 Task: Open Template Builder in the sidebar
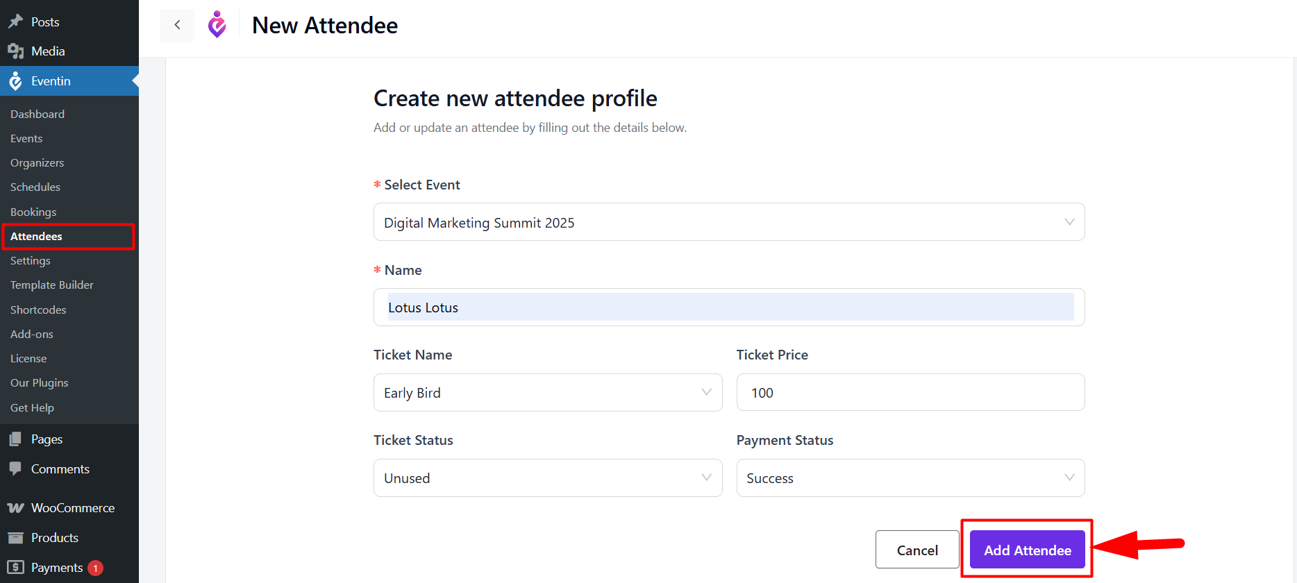point(52,285)
